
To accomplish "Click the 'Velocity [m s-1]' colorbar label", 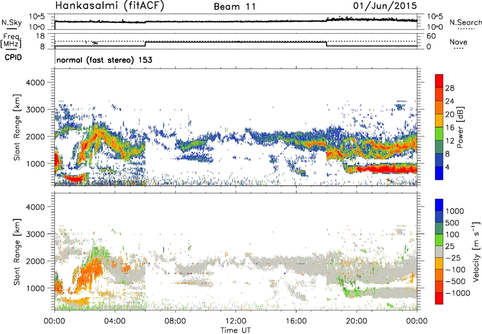I will 476,251.
